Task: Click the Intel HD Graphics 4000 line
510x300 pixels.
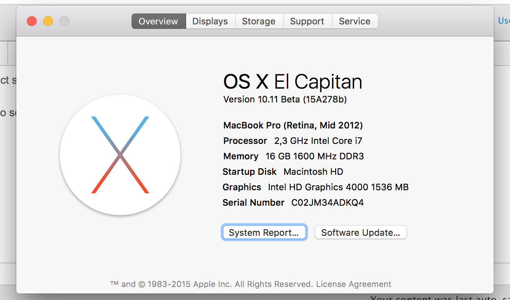Action: (315, 187)
